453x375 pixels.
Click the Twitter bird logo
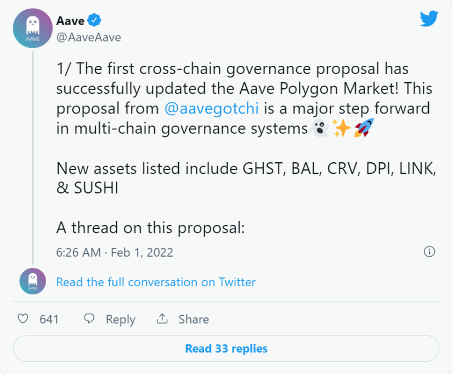pyautogui.click(x=429, y=19)
